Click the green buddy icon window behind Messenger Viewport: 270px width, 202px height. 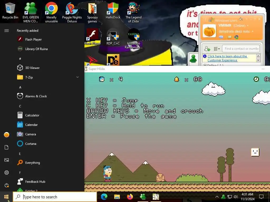[x=193, y=59]
